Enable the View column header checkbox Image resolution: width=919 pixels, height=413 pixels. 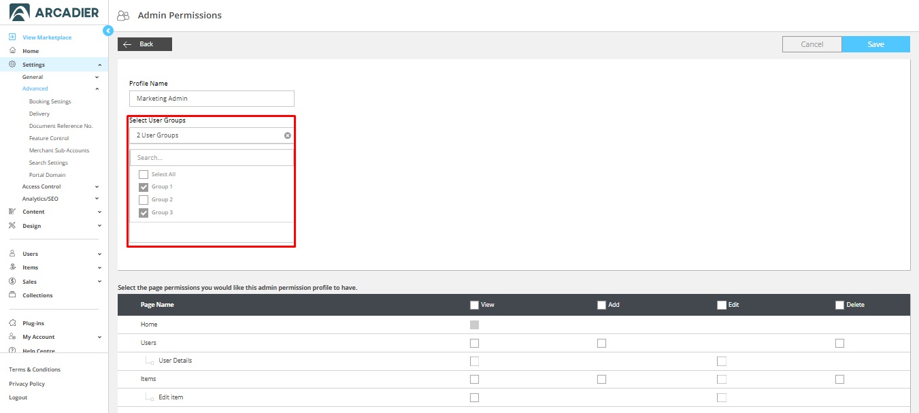pyautogui.click(x=474, y=305)
